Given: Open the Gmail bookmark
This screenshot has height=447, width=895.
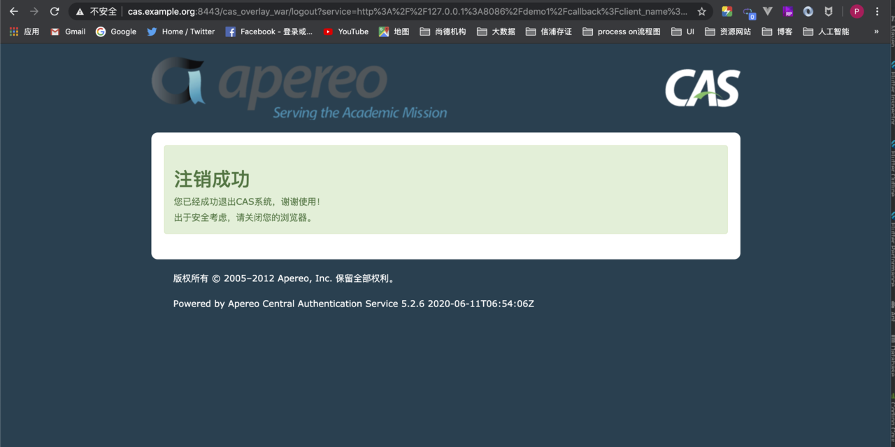Looking at the screenshot, I should click(68, 31).
